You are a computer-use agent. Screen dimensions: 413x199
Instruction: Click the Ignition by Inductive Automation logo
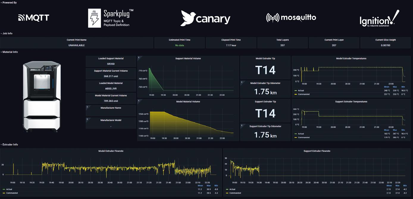(x=379, y=19)
